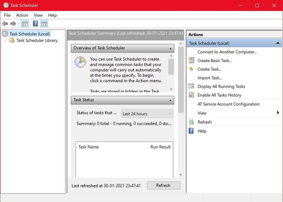Click the Enable All Tasks History icon

coord(191,95)
